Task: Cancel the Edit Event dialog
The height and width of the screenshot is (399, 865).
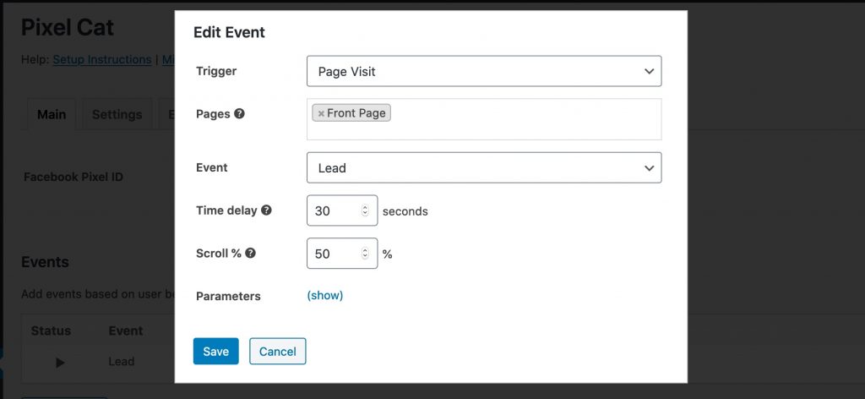Action: tap(277, 352)
